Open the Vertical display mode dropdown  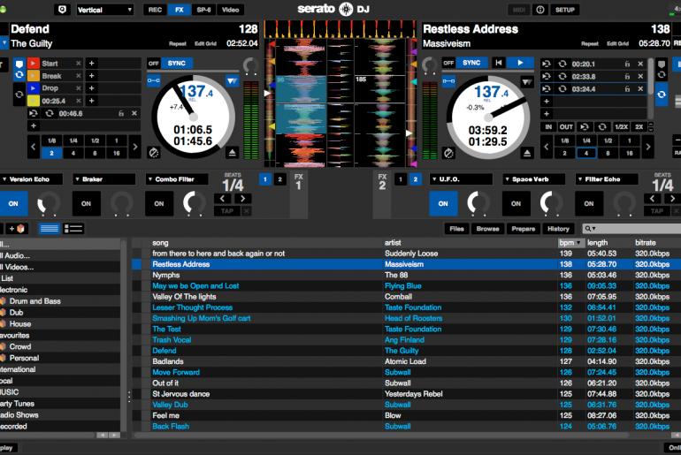coord(103,10)
